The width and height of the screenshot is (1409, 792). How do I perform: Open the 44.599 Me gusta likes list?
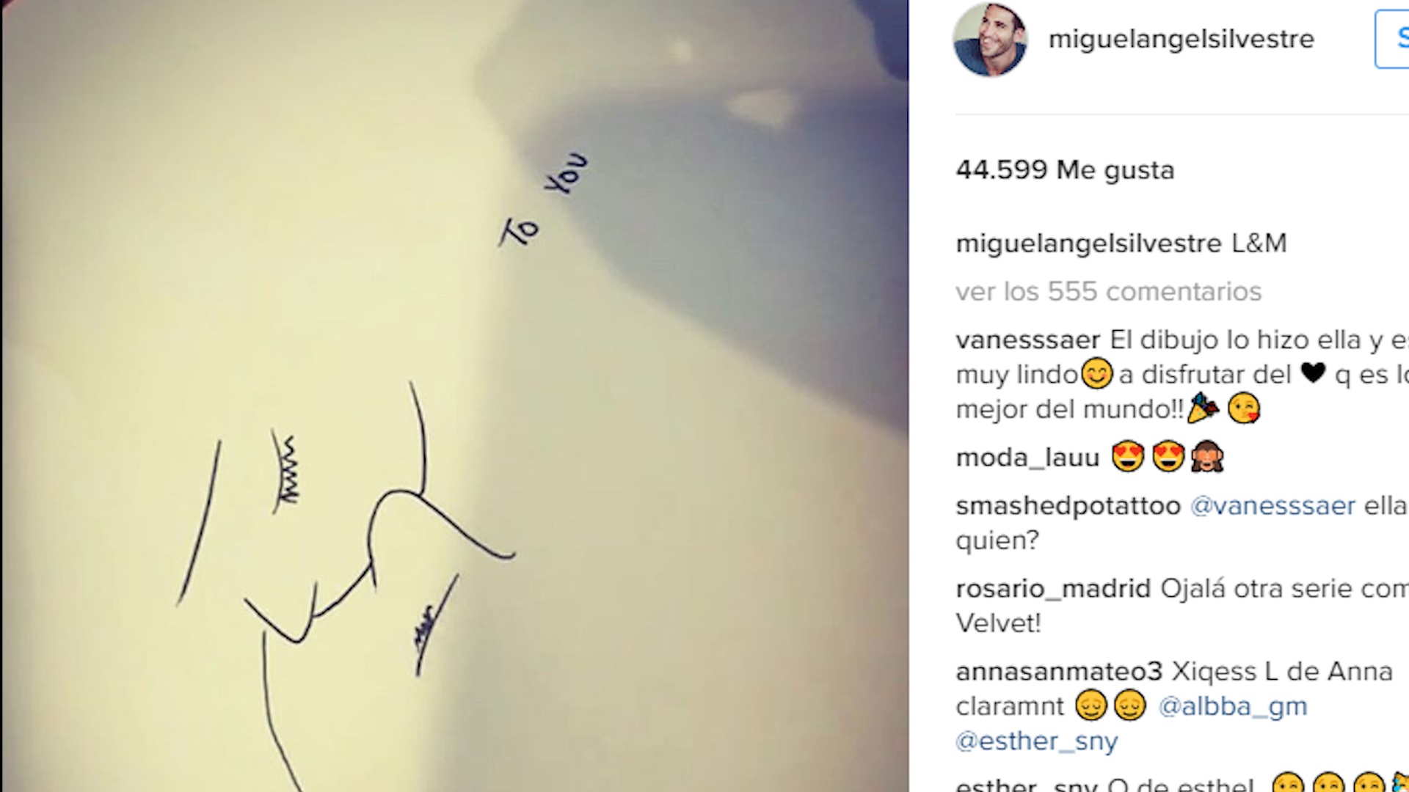point(1065,170)
